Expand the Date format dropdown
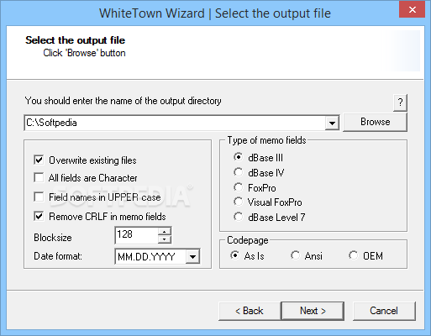This screenshot has height=336, width=431. tap(192, 256)
